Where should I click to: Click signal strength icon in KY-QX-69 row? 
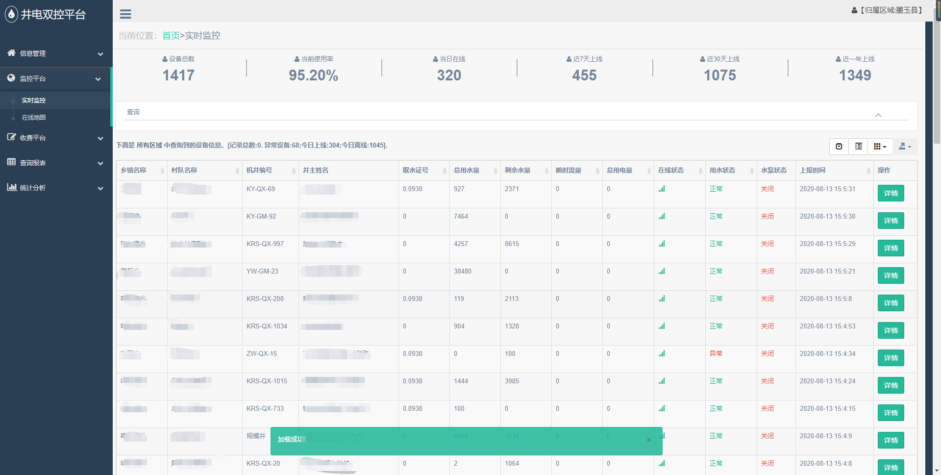662,189
